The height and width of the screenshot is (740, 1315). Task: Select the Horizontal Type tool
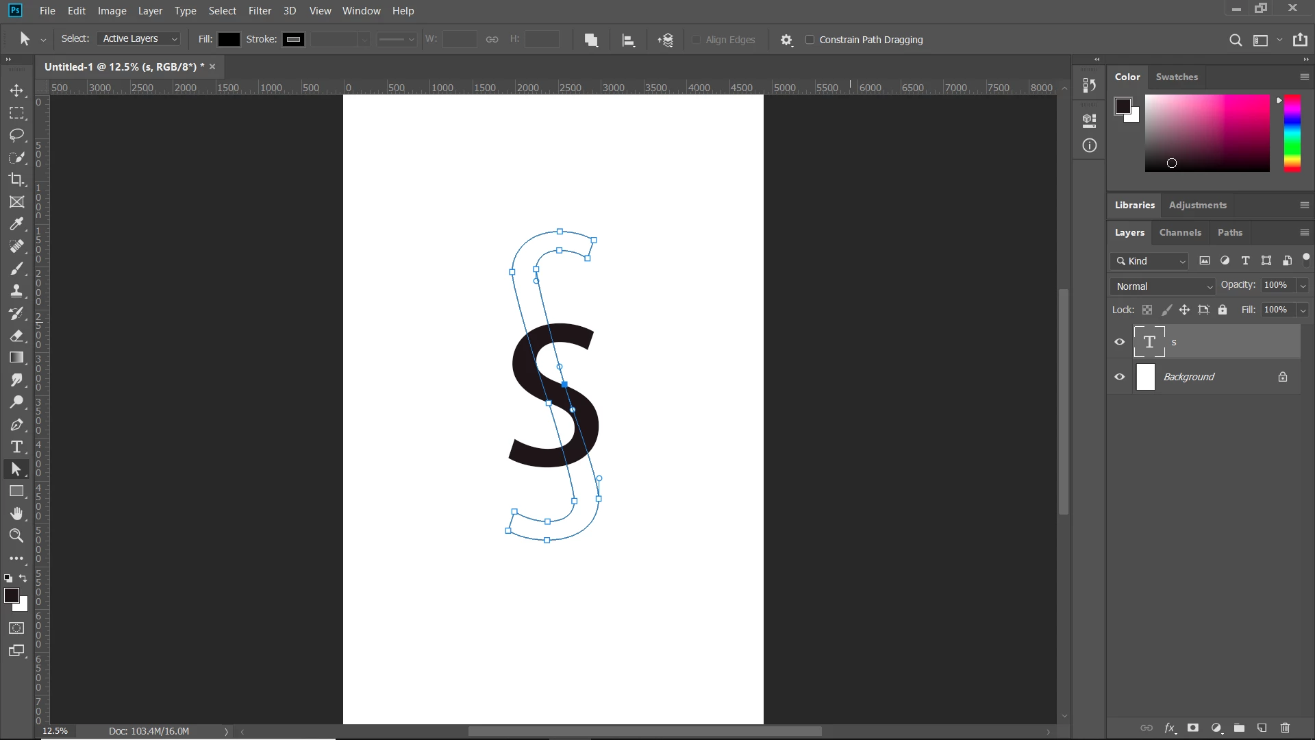click(16, 447)
